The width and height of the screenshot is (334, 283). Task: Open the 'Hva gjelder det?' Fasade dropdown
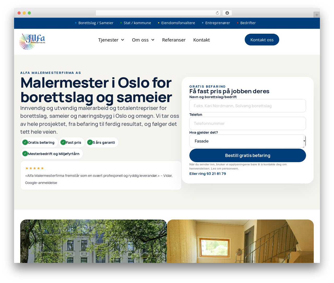pos(247,141)
